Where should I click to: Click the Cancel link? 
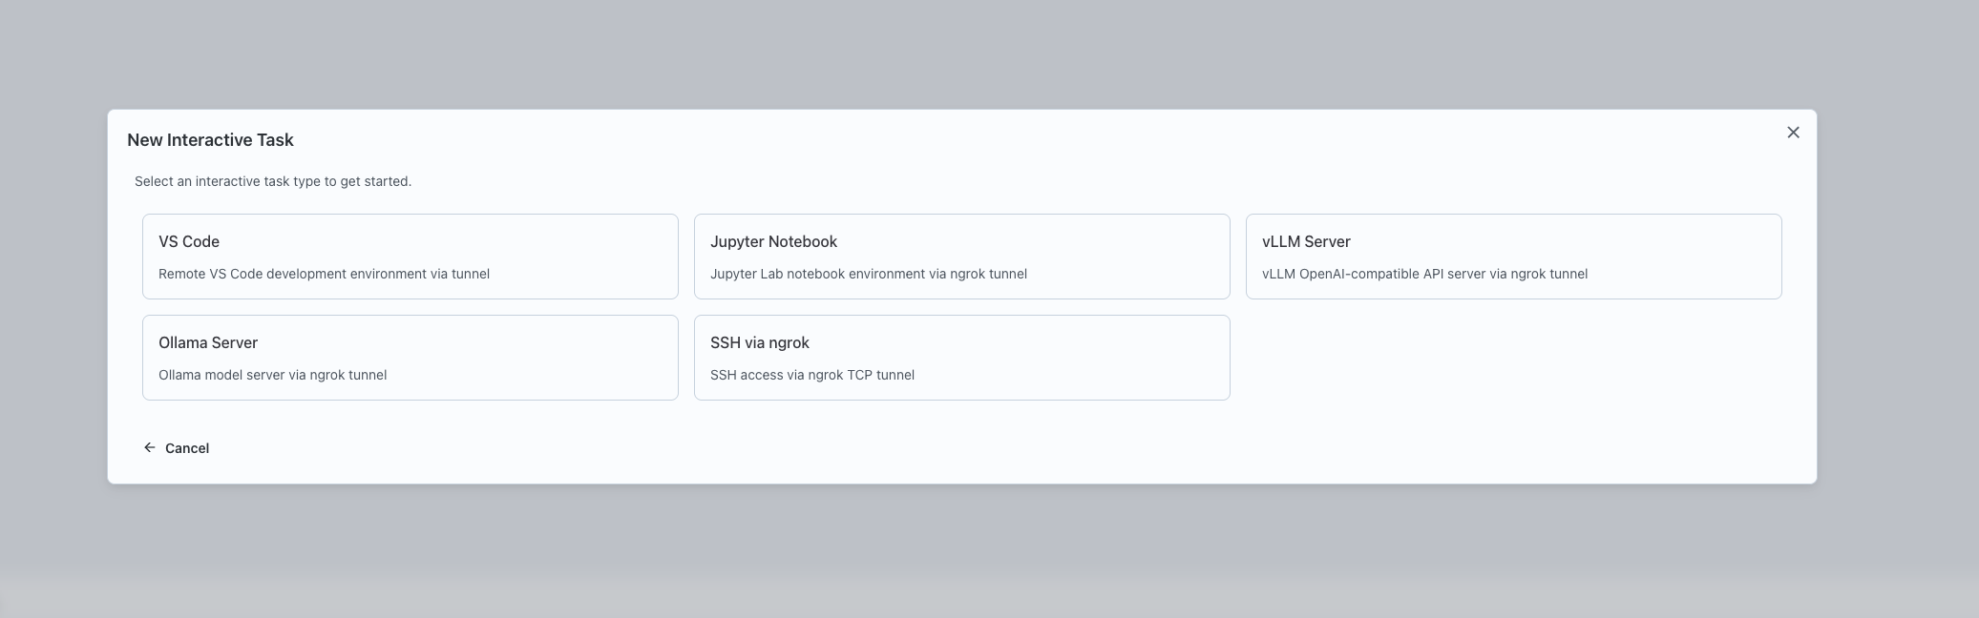[x=187, y=447]
